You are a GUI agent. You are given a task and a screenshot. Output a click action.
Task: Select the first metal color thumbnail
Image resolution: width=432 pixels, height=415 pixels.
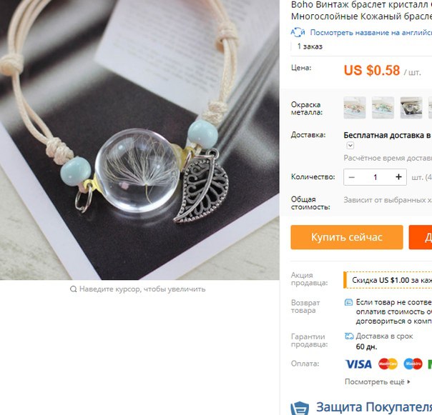tap(355, 108)
